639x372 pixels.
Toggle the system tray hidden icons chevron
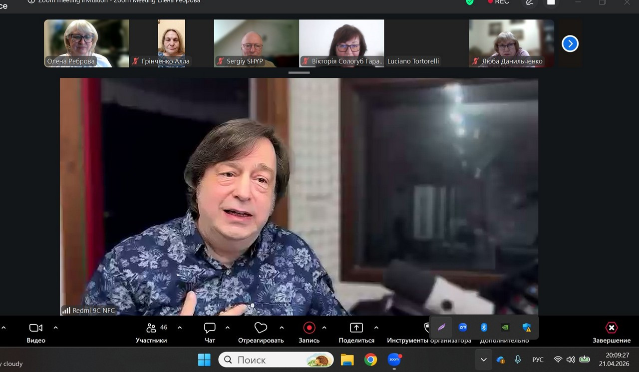point(483,360)
